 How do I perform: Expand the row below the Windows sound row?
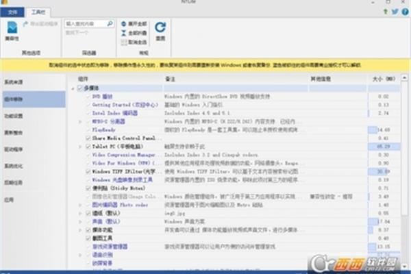pyautogui.click(x=80, y=230)
